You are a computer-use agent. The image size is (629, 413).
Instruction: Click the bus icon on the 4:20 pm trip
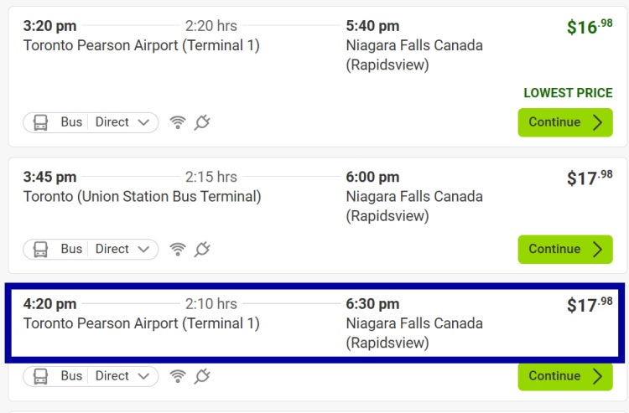pyautogui.click(x=40, y=376)
